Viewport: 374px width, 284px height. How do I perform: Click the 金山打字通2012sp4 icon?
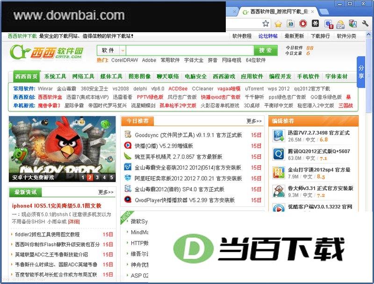click(279, 173)
